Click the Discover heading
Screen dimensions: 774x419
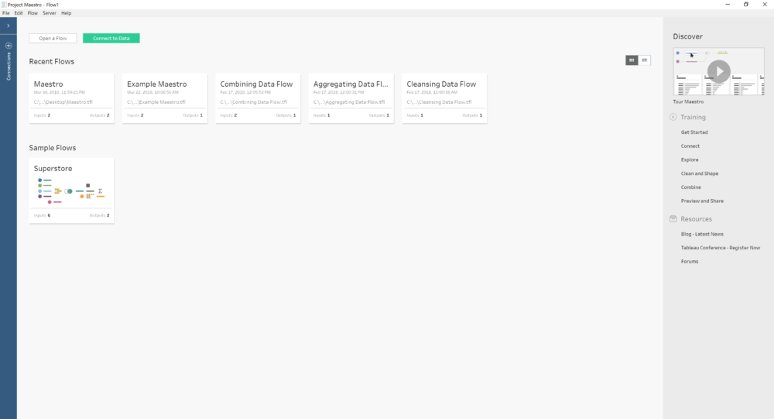[687, 36]
